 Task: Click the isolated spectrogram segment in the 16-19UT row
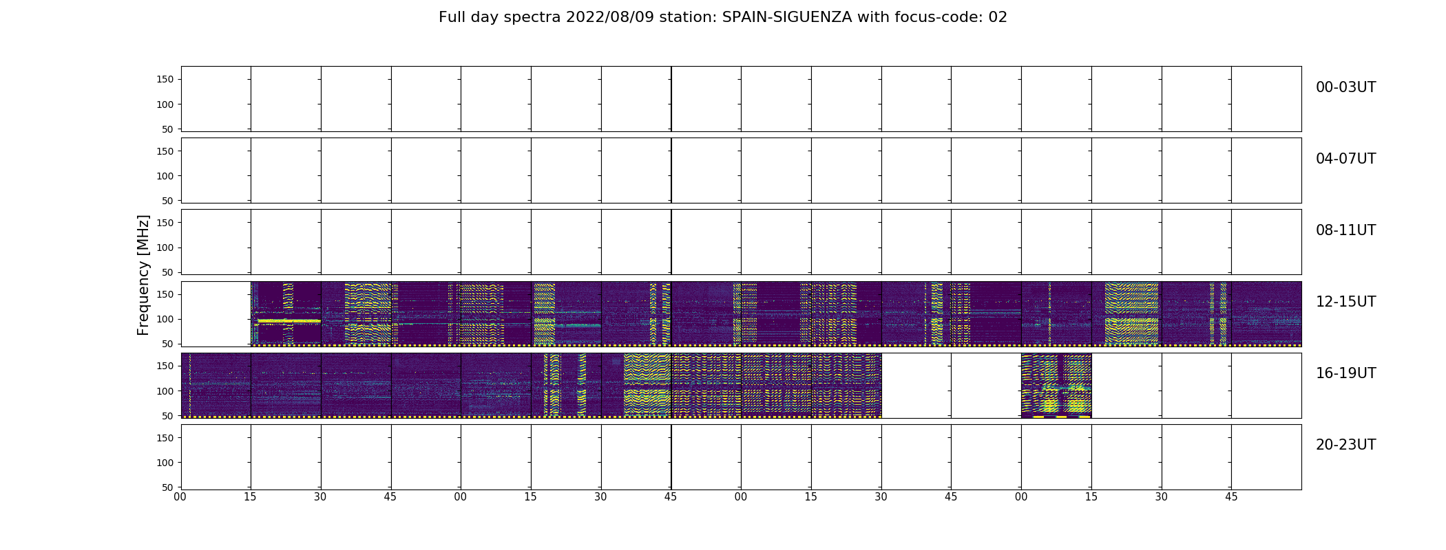1056,386
